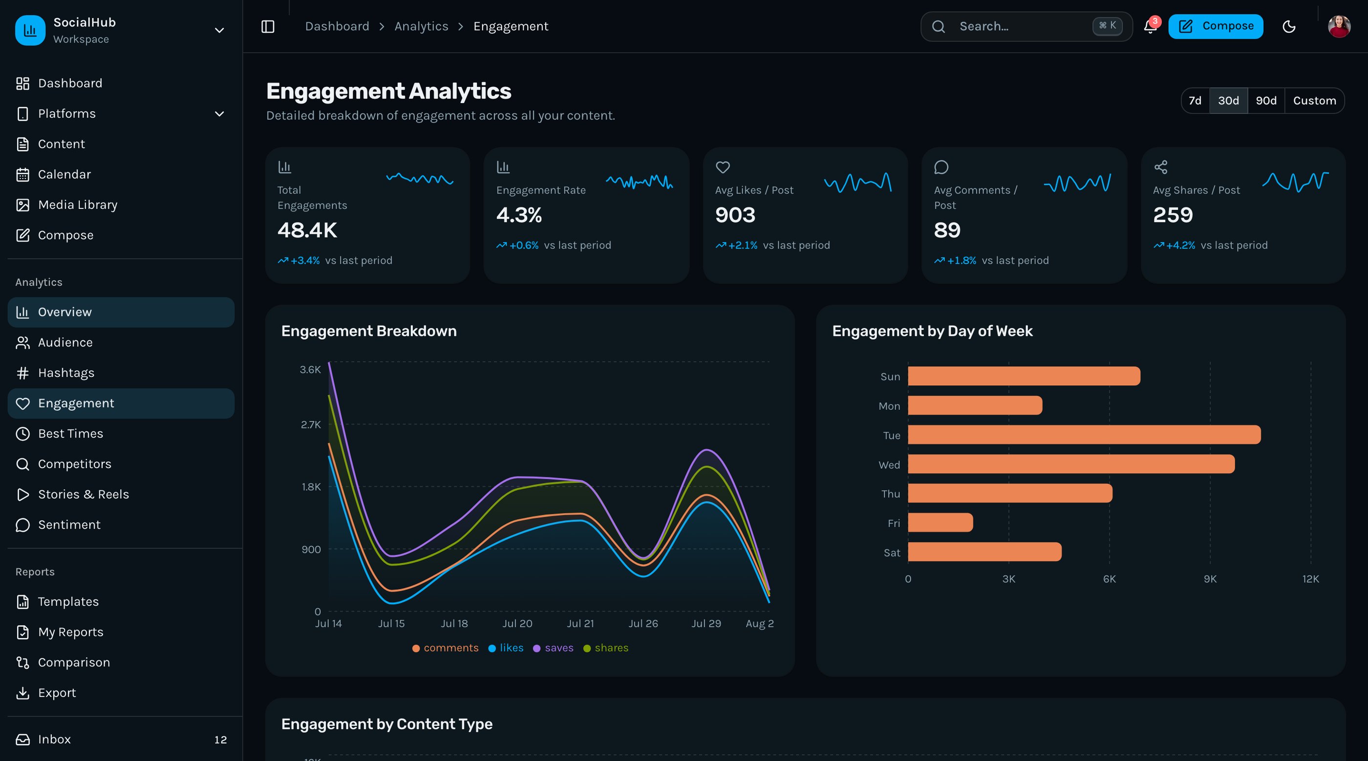1368x761 pixels.
Task: Open the Calendar sidebar icon
Action: pos(22,175)
